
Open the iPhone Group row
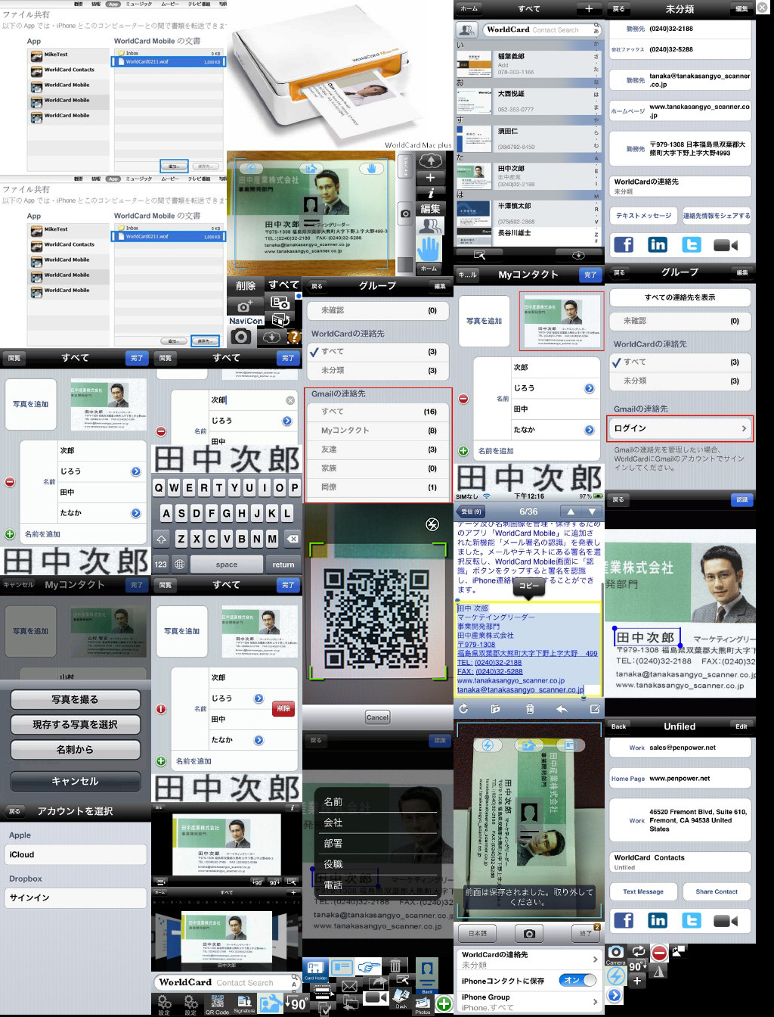pyautogui.click(x=529, y=1002)
